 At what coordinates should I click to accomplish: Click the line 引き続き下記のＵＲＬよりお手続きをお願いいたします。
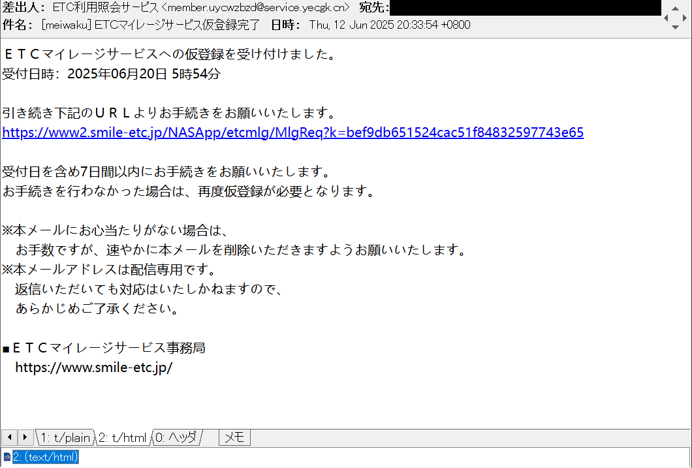[x=170, y=113]
